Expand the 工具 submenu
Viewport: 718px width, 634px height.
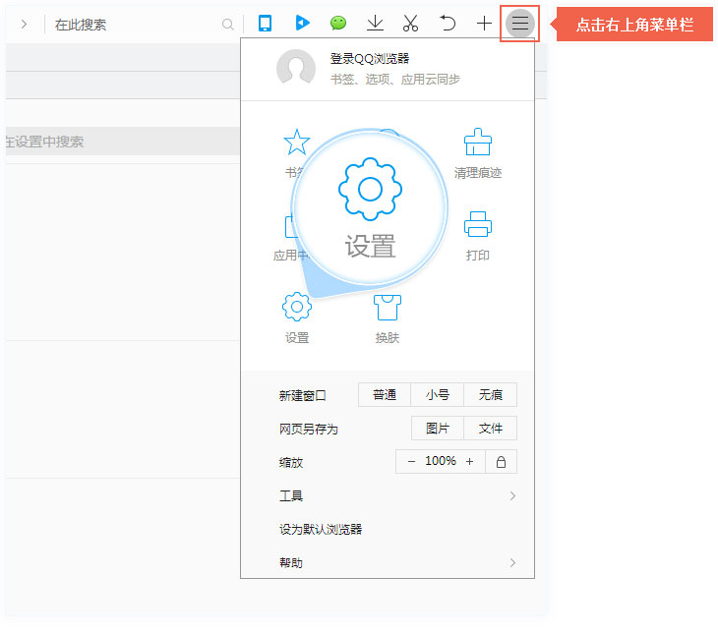(396, 495)
